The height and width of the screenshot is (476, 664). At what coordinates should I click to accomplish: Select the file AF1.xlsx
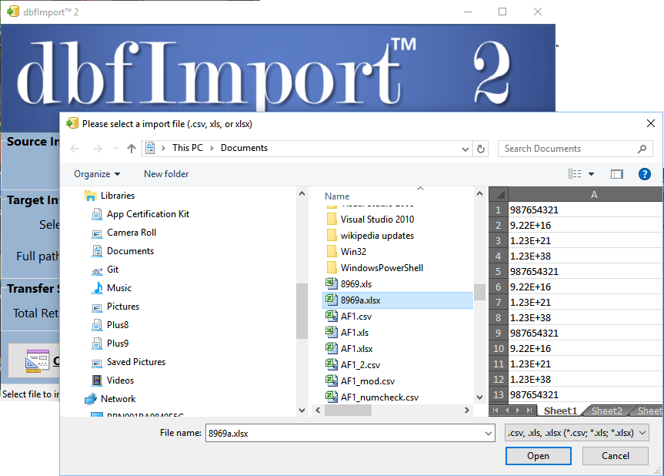click(x=356, y=349)
